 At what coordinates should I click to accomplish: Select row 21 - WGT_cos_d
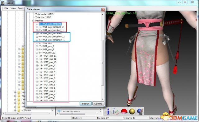click(47, 91)
